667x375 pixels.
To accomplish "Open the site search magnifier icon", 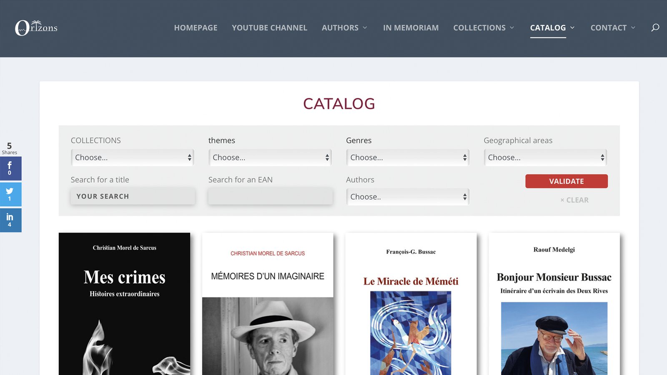I will click(655, 27).
